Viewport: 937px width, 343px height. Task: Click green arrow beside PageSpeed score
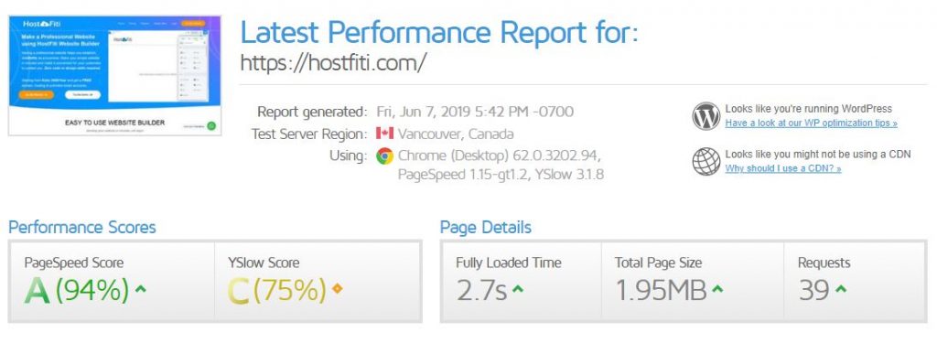coord(140,289)
